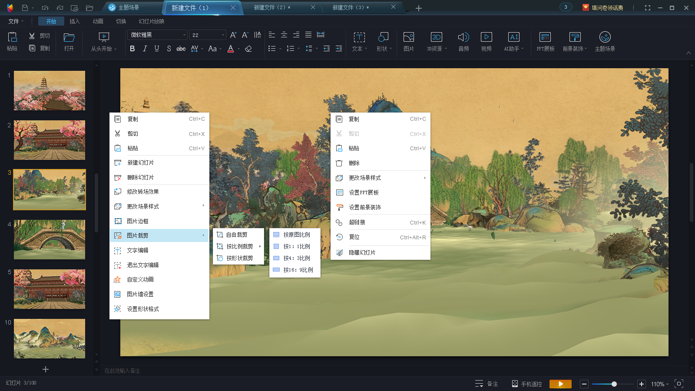Insert video with 视频 icon
Image resolution: width=695 pixels, height=391 pixels.
[486, 41]
